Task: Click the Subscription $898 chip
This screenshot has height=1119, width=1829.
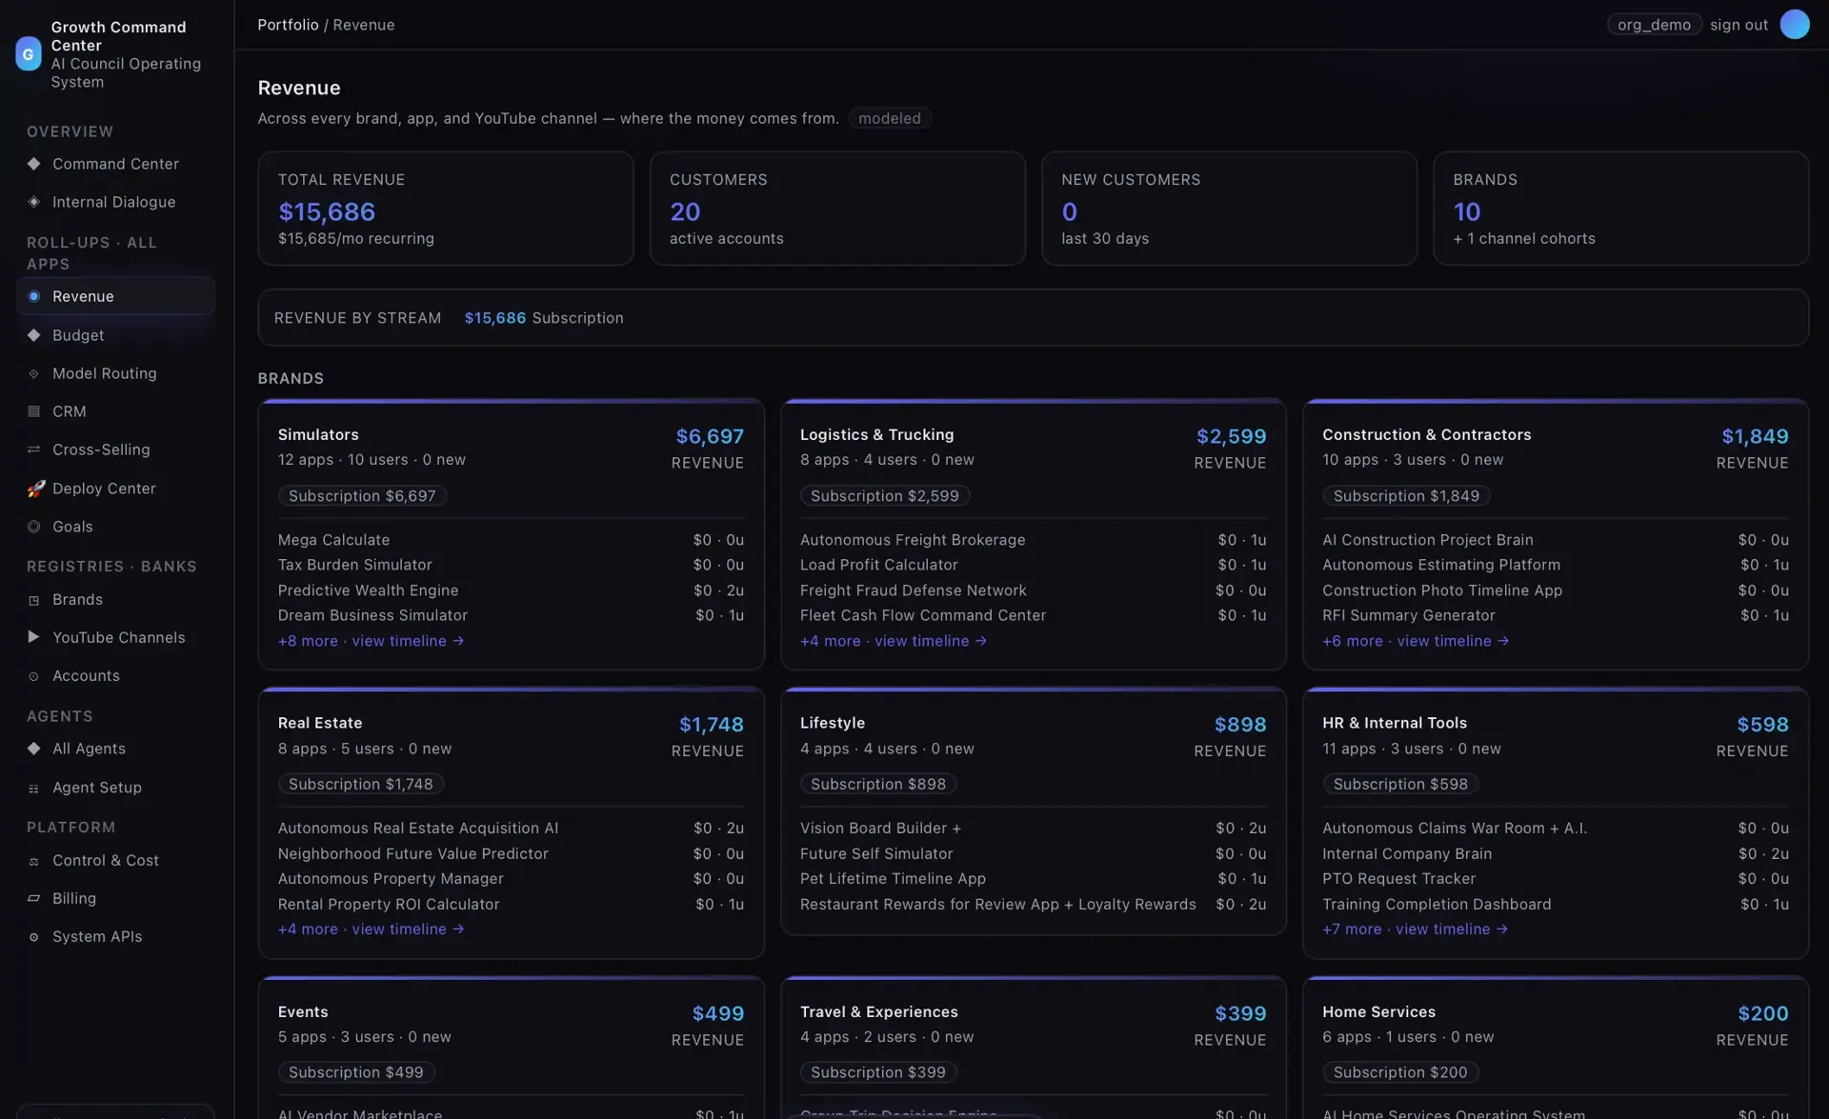Action: [x=878, y=785]
